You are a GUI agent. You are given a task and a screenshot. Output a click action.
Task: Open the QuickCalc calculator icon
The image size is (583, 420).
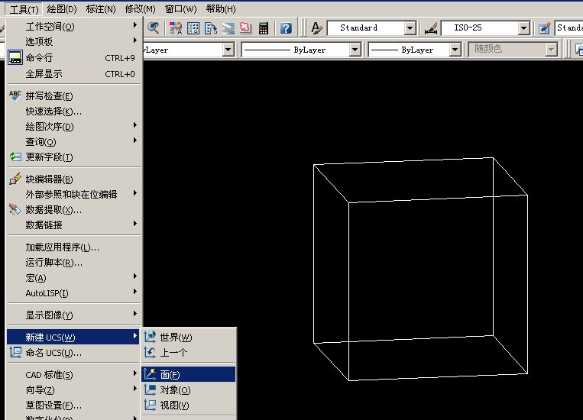pyautogui.click(x=264, y=28)
